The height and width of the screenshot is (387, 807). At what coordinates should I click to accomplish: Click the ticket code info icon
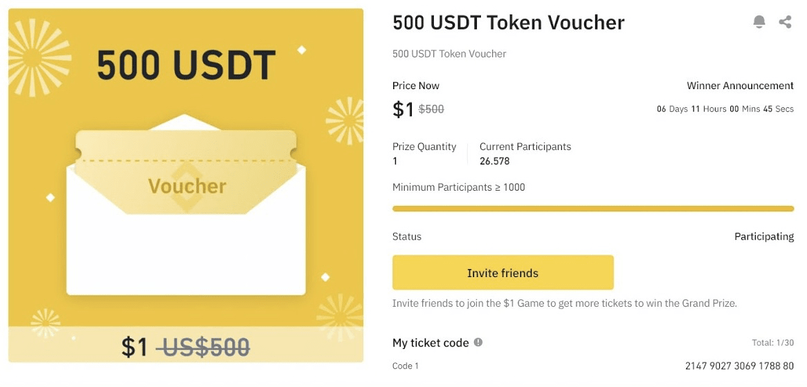click(478, 343)
